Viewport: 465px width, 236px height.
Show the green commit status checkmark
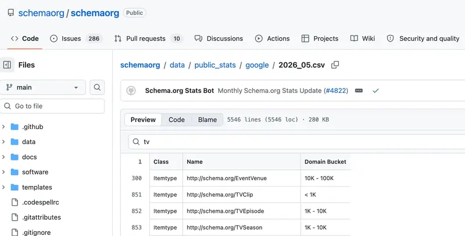[x=375, y=91]
